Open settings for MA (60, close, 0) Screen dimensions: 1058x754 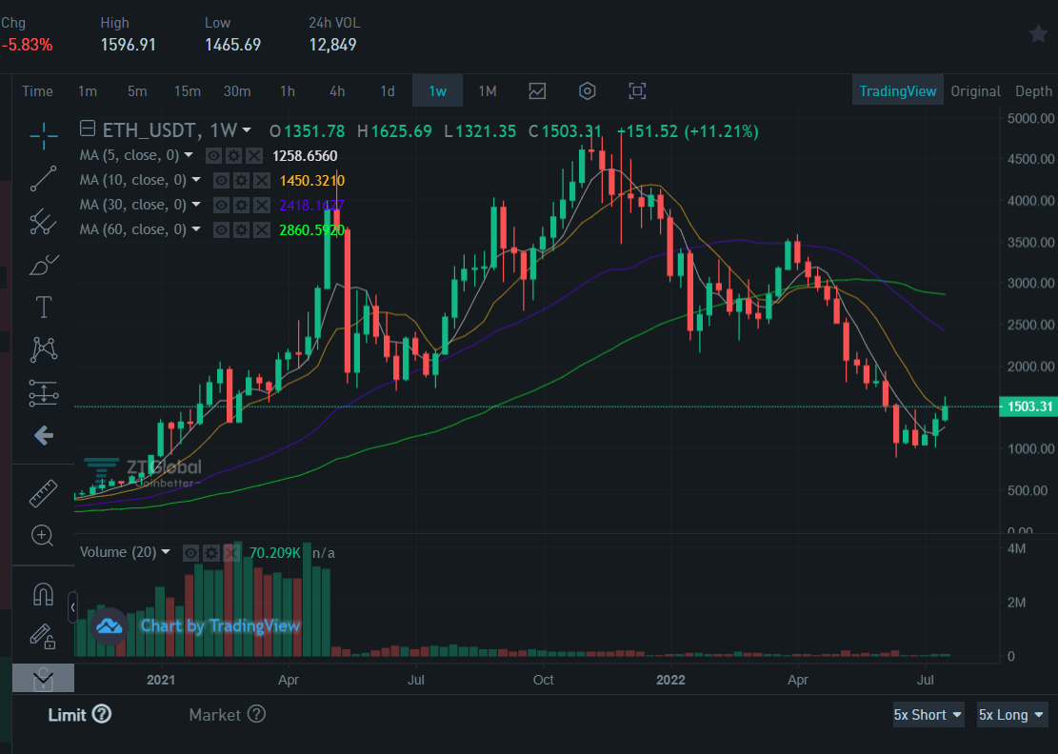pyautogui.click(x=241, y=228)
